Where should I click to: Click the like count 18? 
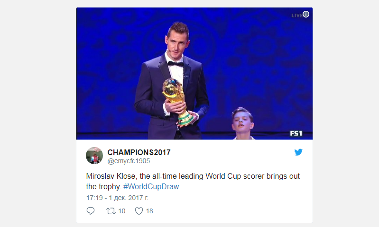[x=149, y=211]
